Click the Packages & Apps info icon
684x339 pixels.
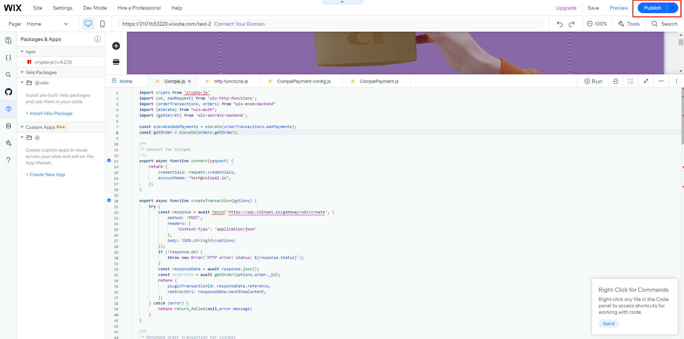[x=98, y=39]
